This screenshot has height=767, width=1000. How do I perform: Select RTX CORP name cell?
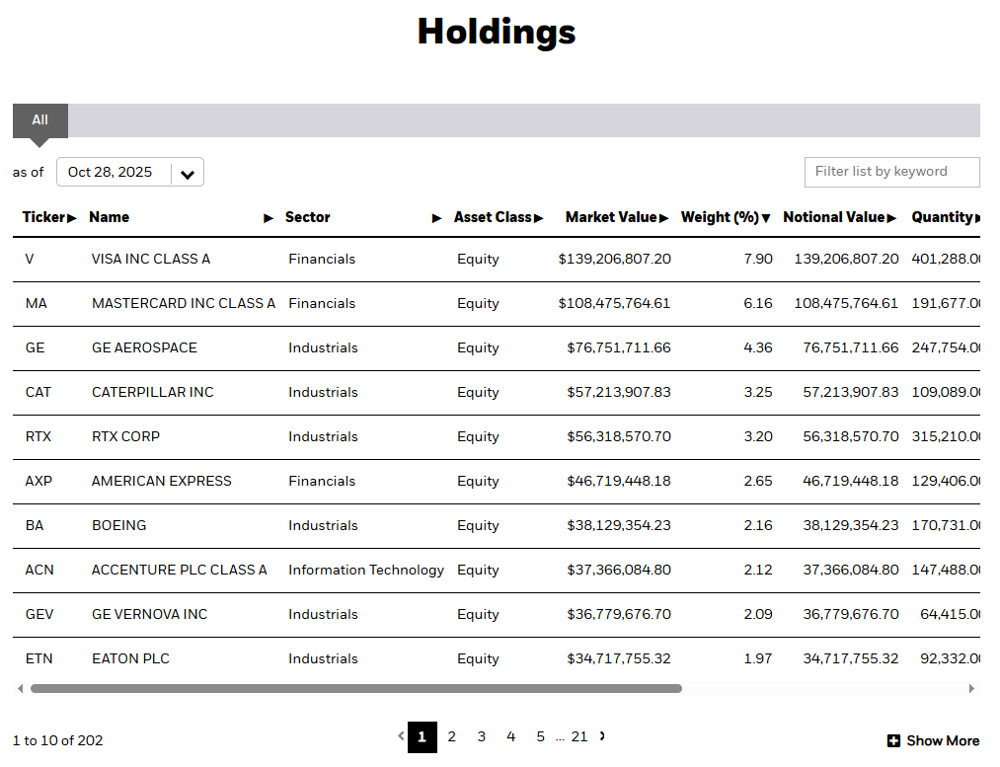[x=125, y=436]
